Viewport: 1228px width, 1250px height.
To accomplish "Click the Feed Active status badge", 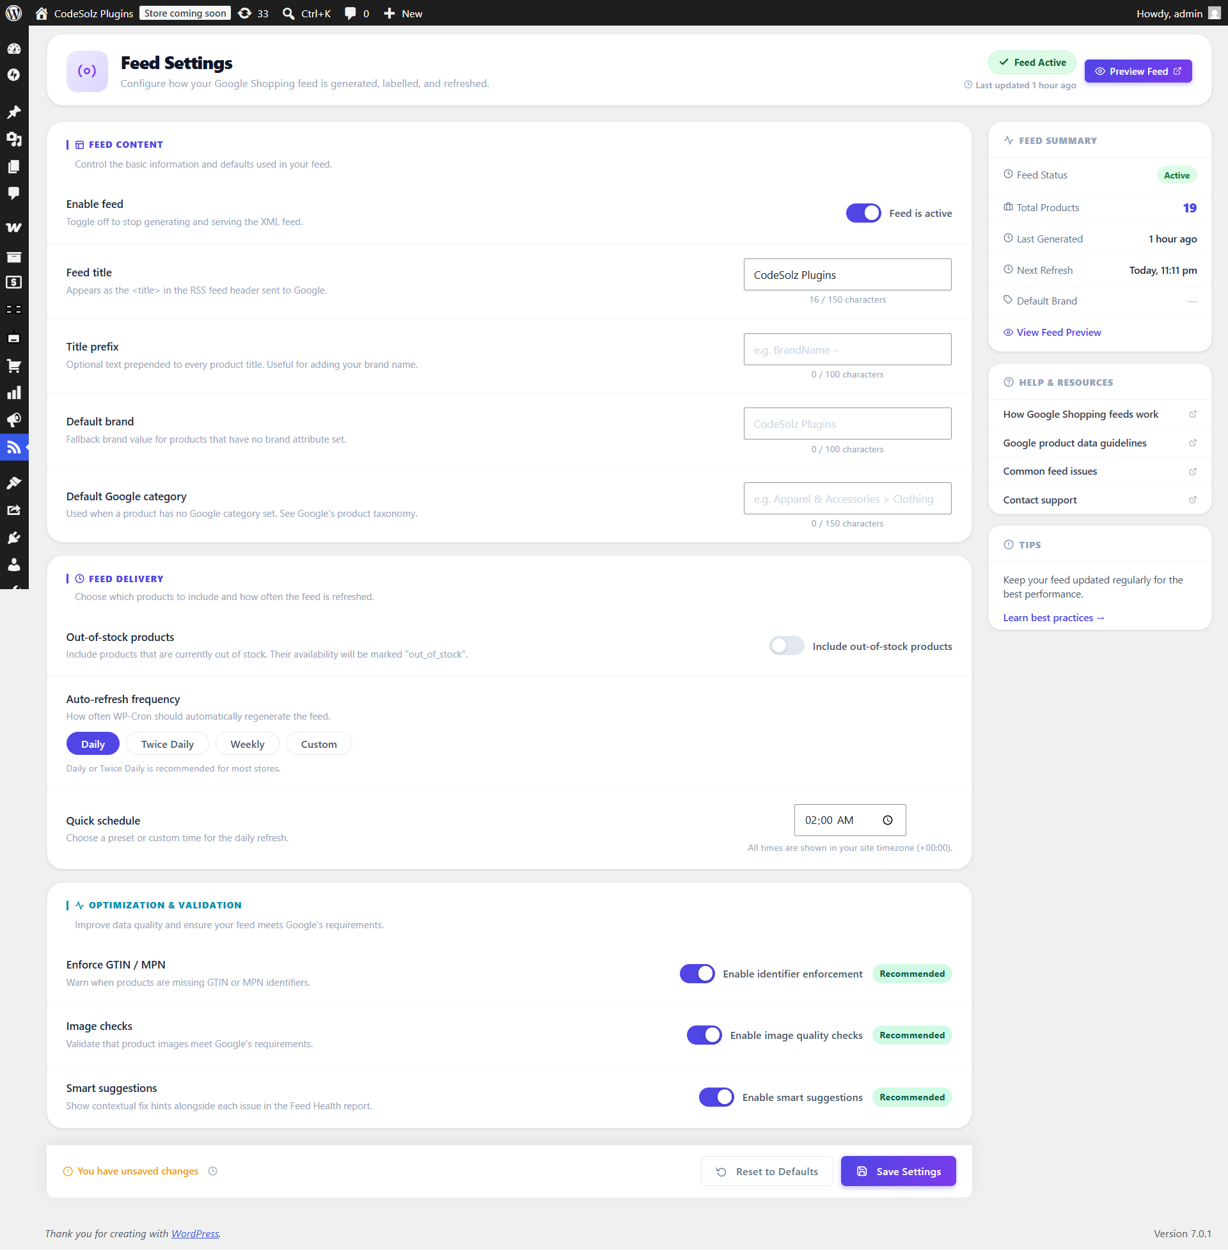I will (x=1031, y=62).
